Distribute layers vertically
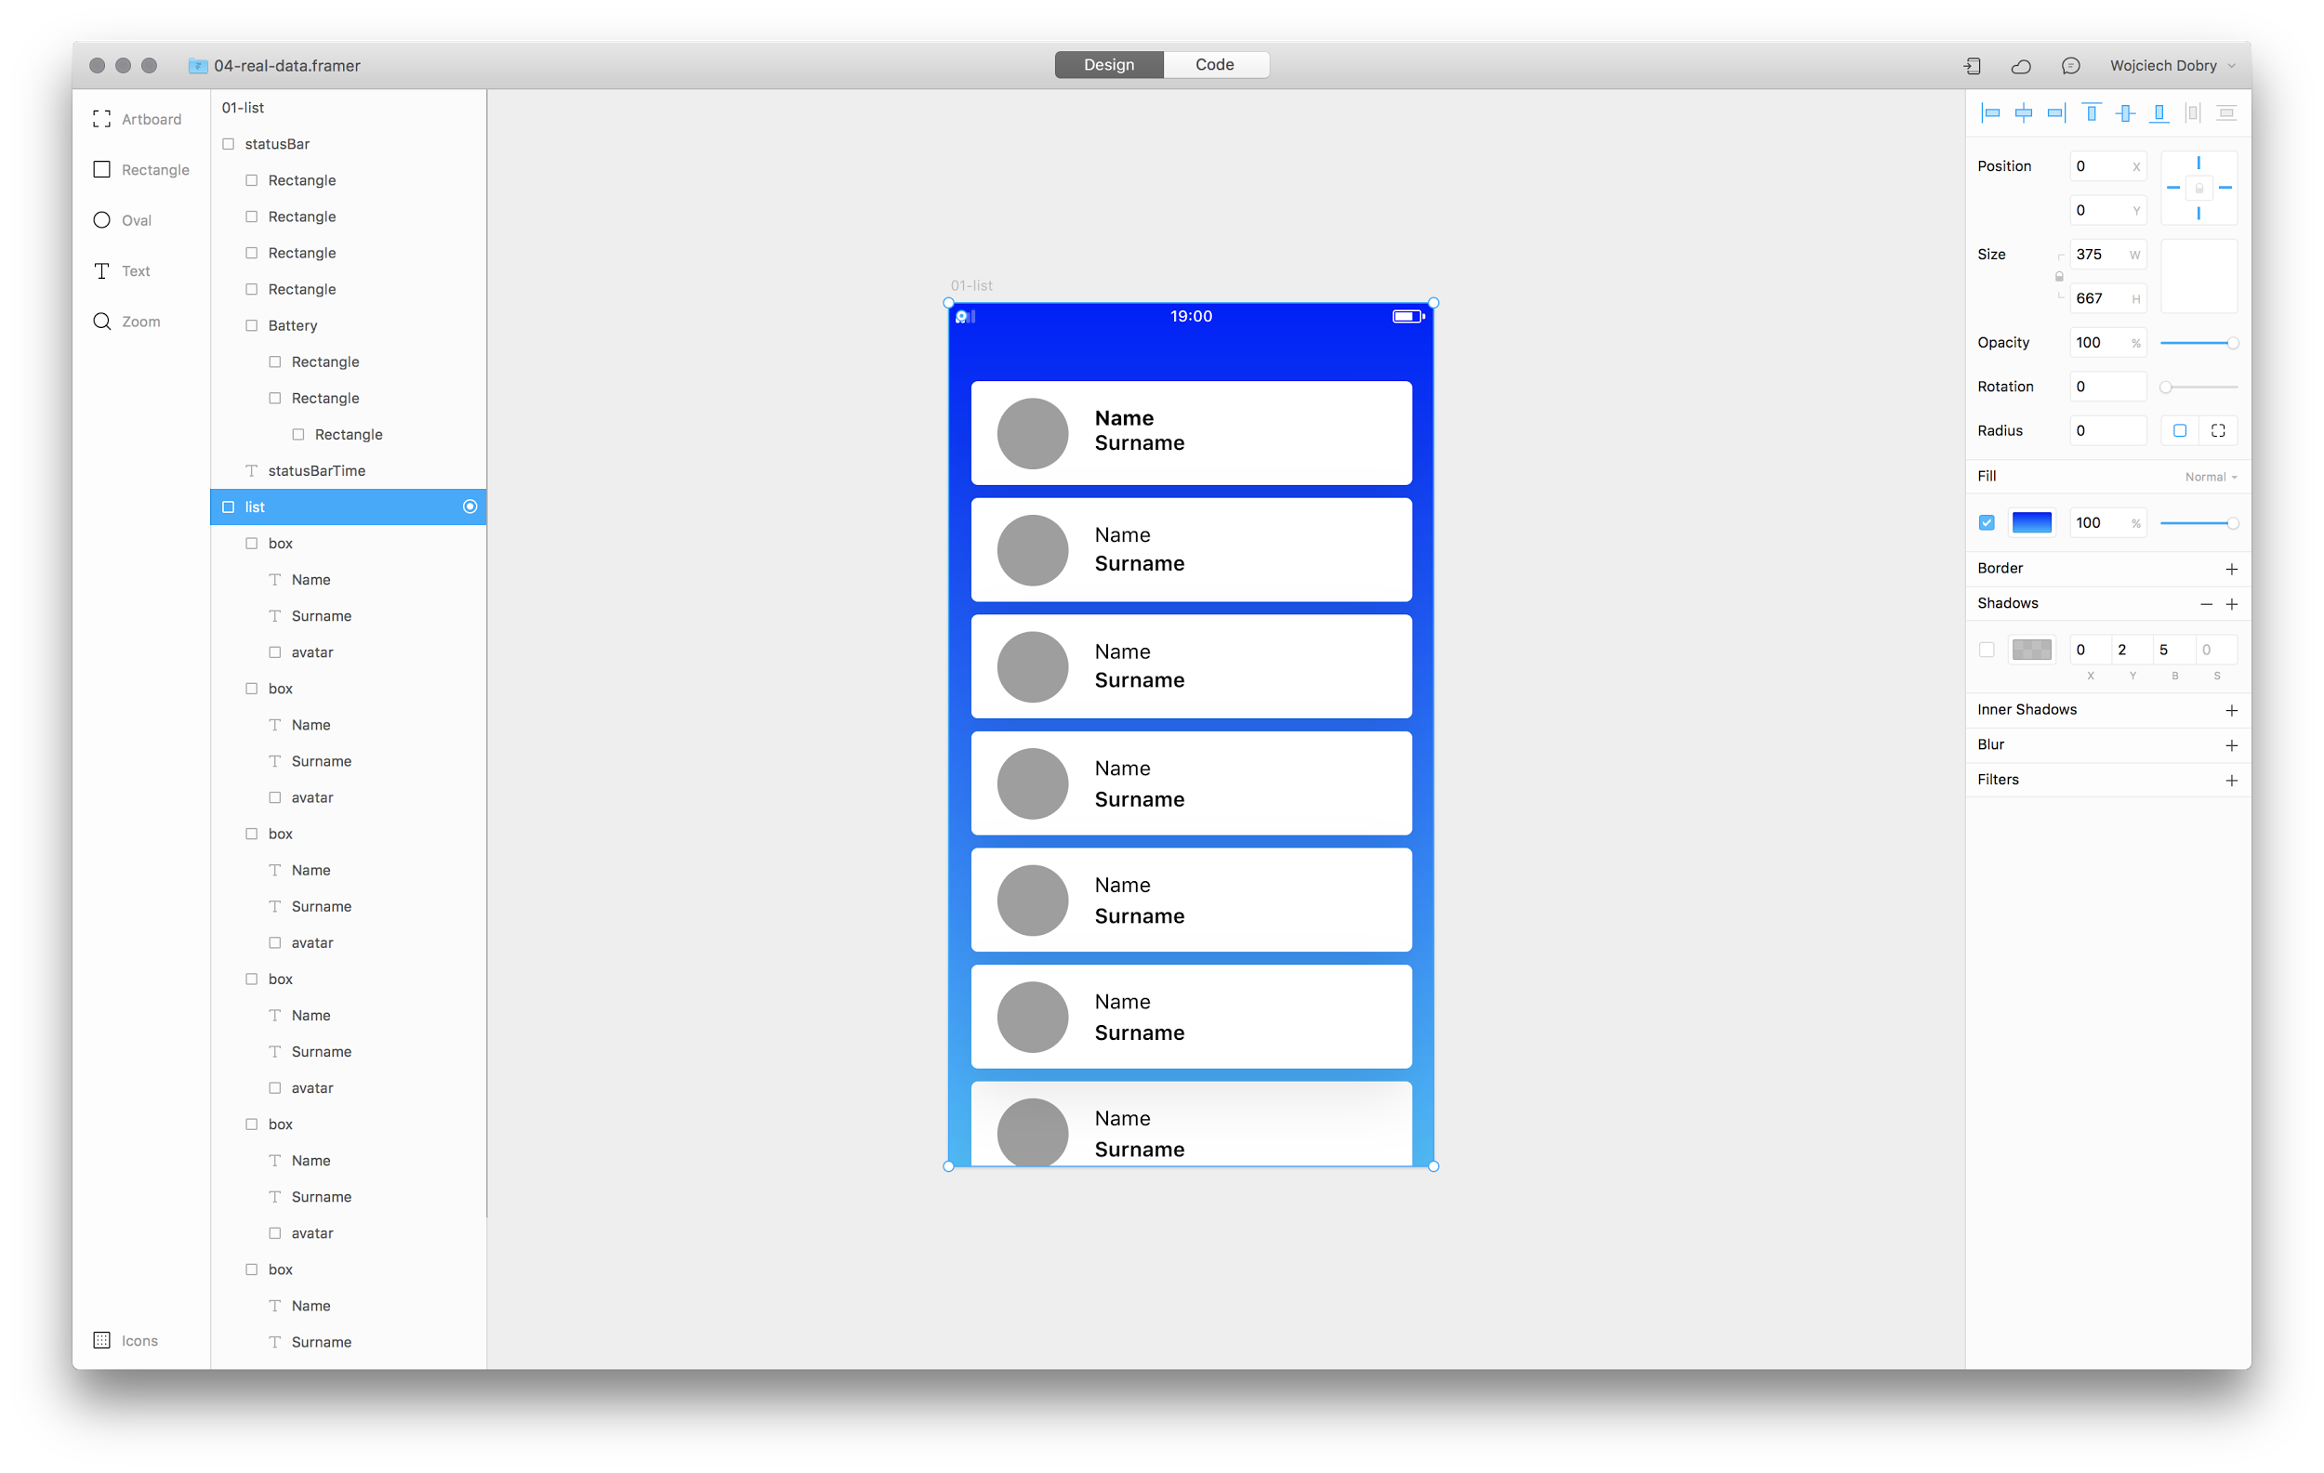This screenshot has width=2324, height=1473. tap(2226, 112)
